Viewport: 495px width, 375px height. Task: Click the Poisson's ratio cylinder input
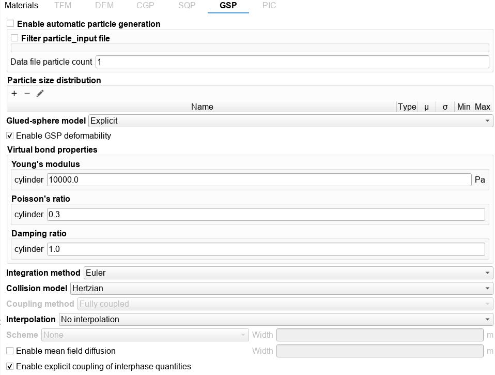point(266,215)
